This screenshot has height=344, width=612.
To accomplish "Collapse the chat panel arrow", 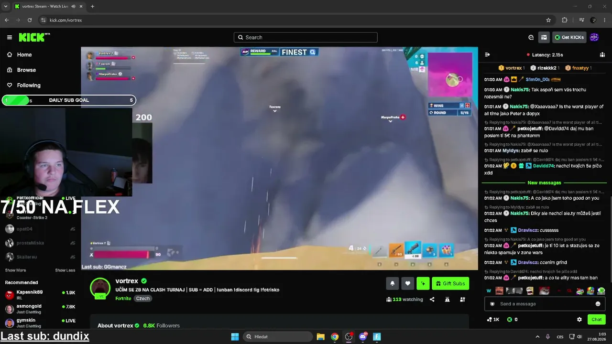I will pos(487,55).
